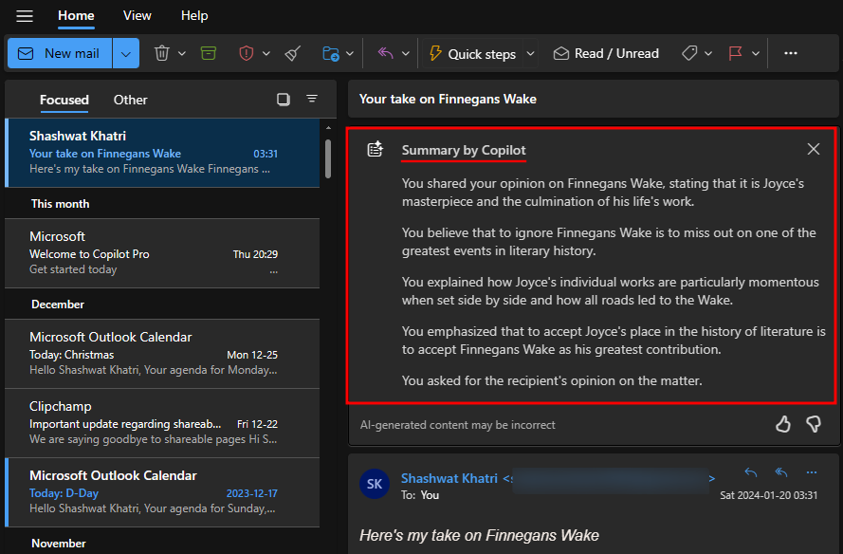Click the Categorize tag icon
Screen dimensions: 843x554
click(689, 53)
